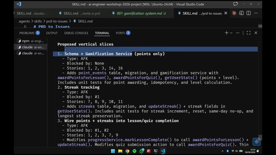Open preview to the side icon
This screenshot has width=276, height=155.
coord(241,13)
